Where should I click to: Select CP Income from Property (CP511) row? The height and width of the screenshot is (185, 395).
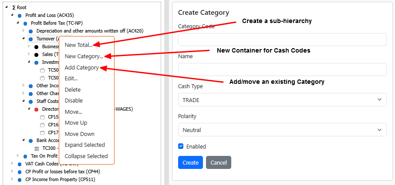tap(60, 179)
